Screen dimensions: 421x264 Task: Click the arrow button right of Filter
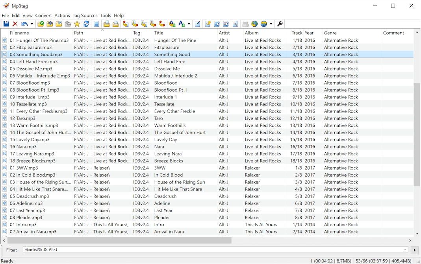click(414, 250)
